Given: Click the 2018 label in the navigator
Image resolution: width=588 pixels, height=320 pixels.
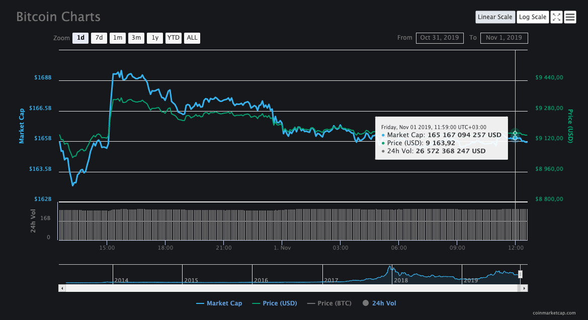Looking at the screenshot, I should tap(401, 280).
